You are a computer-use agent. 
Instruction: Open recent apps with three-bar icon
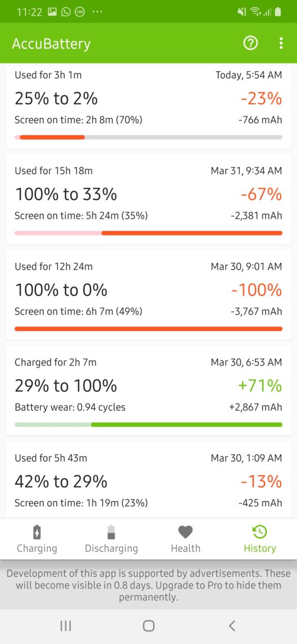click(x=65, y=625)
